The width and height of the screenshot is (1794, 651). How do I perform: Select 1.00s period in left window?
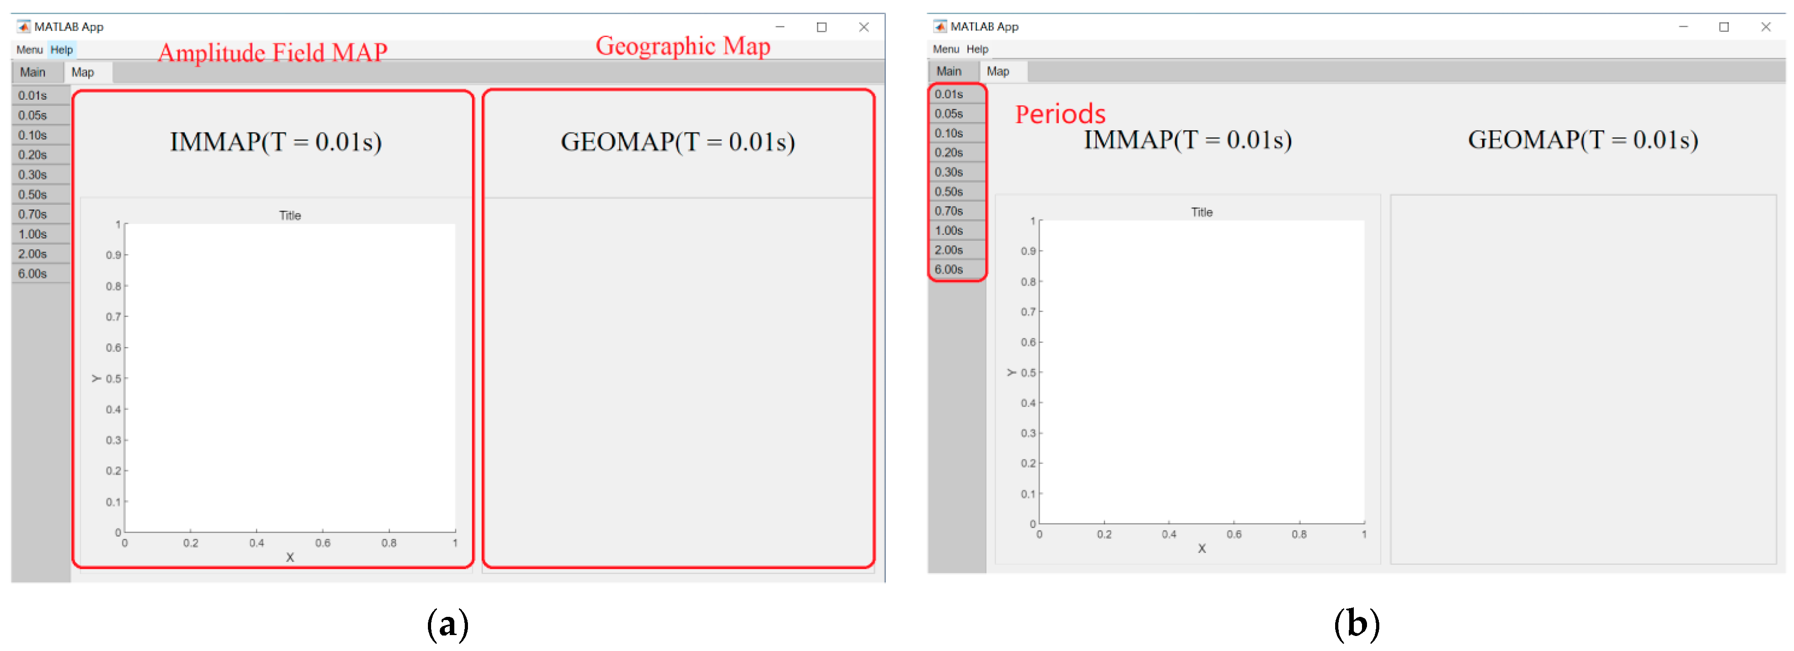pyautogui.click(x=33, y=234)
